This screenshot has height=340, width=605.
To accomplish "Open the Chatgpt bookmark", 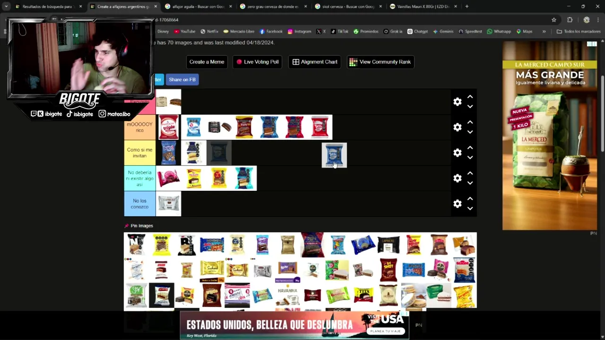I will pyautogui.click(x=417, y=32).
